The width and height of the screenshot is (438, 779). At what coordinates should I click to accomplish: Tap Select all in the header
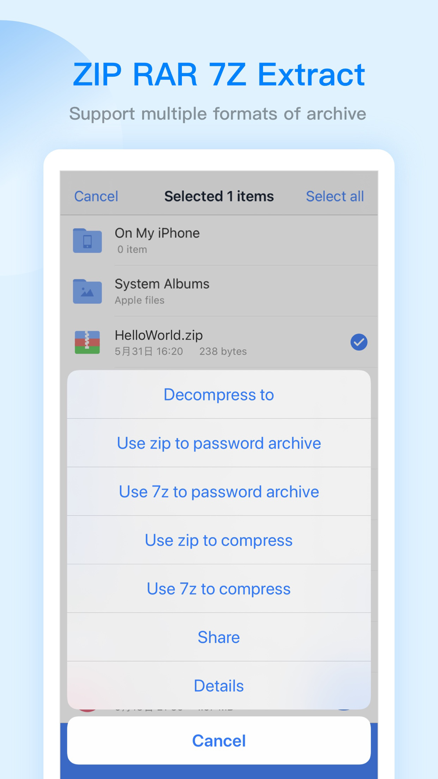335,196
